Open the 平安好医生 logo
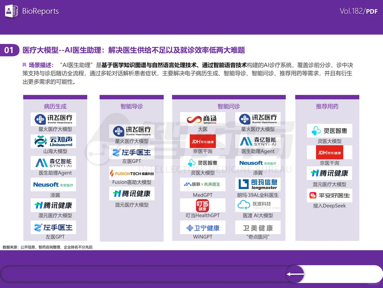 [329, 195]
